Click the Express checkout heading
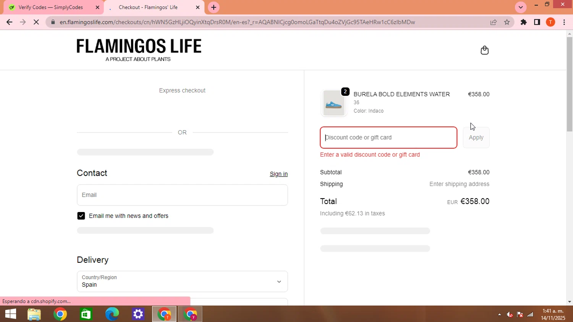The width and height of the screenshot is (573, 322). click(x=182, y=91)
